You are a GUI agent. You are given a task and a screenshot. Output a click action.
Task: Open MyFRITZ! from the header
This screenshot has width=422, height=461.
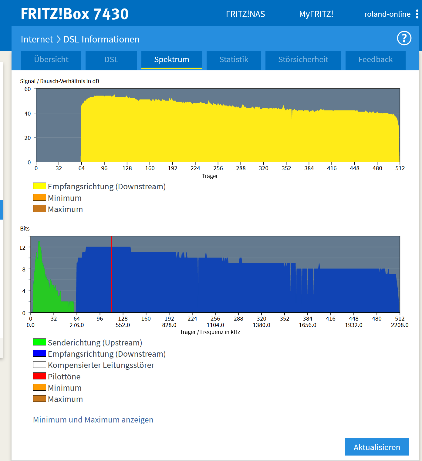(316, 14)
